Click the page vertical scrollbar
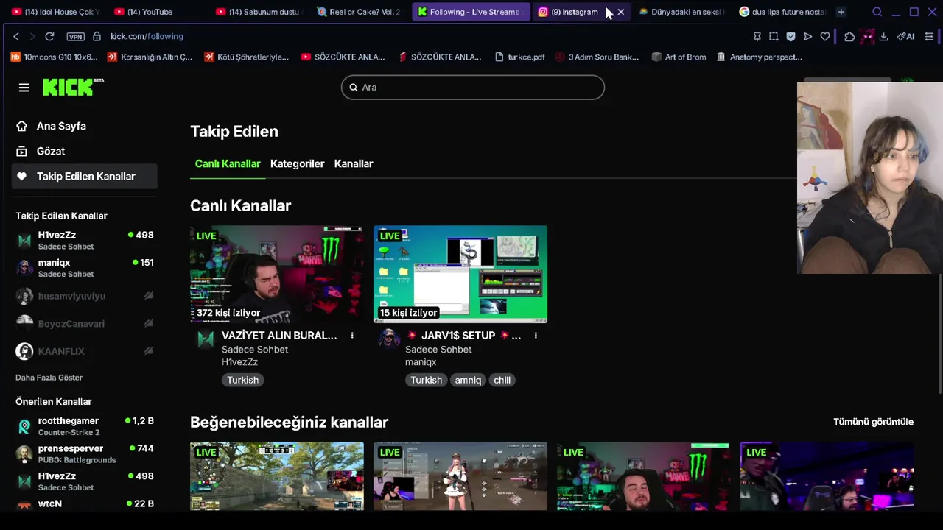943x530 pixels. coord(939,335)
